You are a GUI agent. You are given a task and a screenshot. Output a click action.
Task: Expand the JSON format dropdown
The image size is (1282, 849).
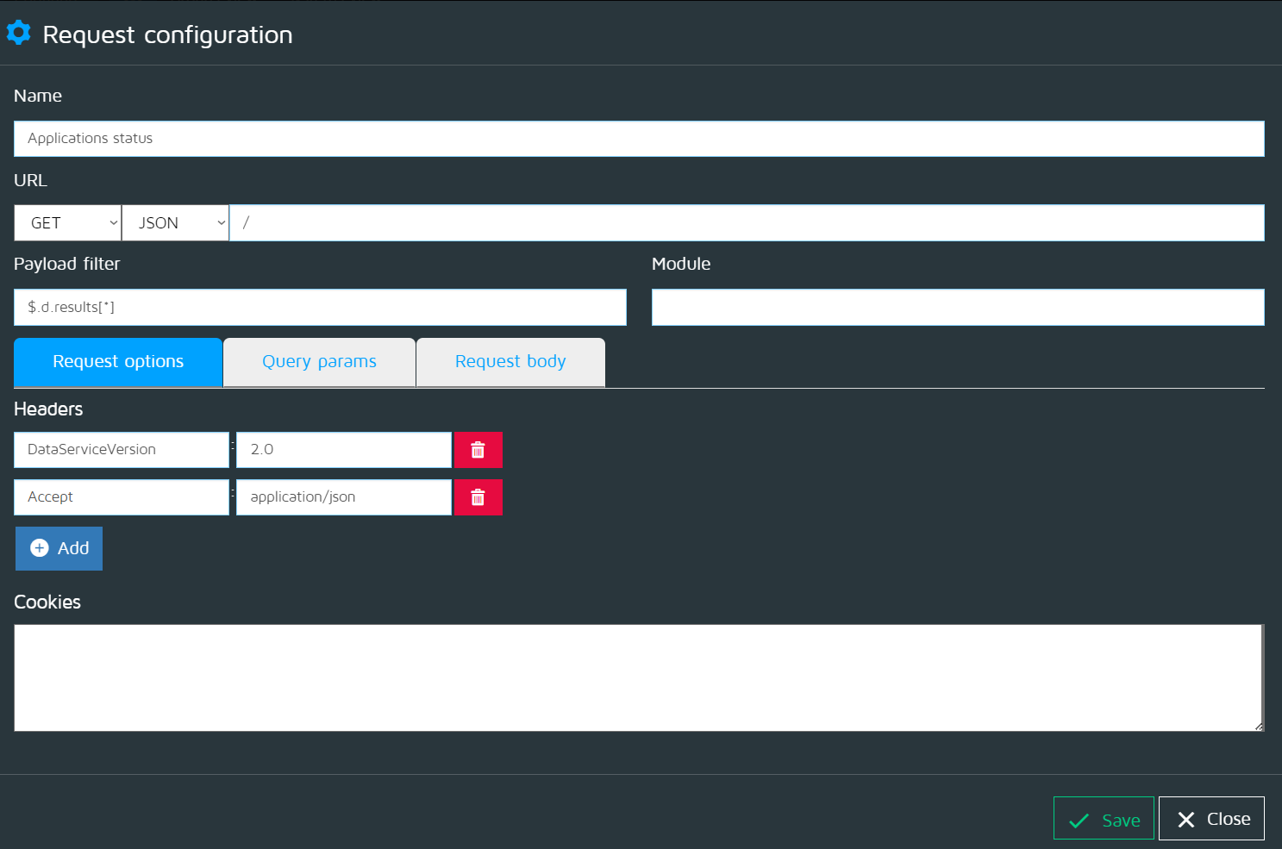click(x=176, y=223)
